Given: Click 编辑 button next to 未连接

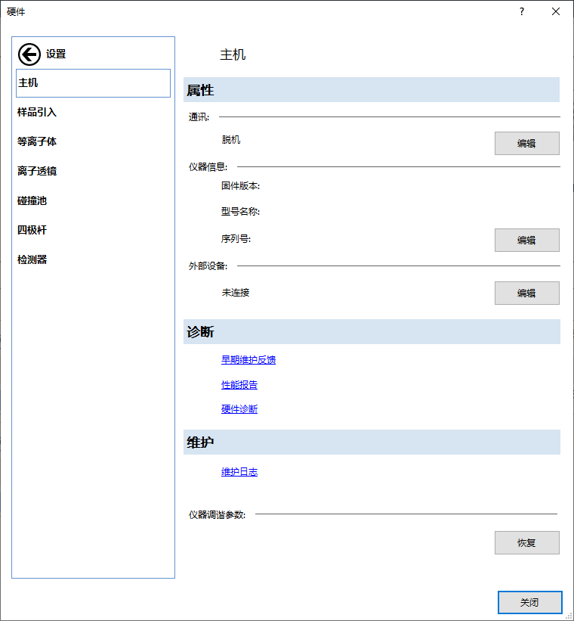Looking at the screenshot, I should (x=527, y=293).
